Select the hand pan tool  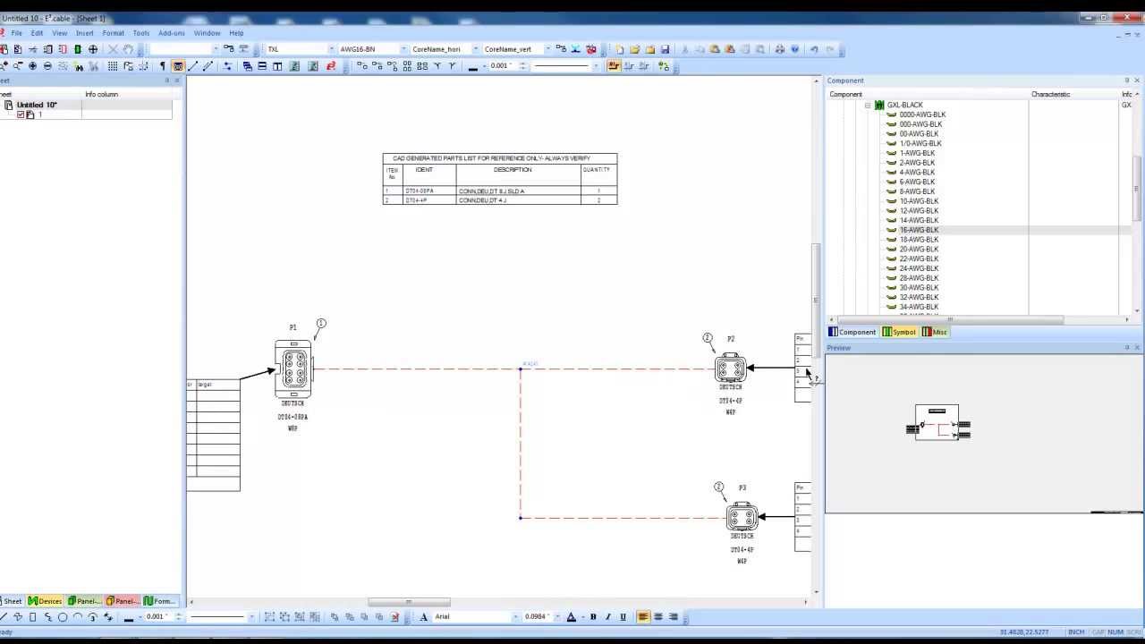coord(128,49)
